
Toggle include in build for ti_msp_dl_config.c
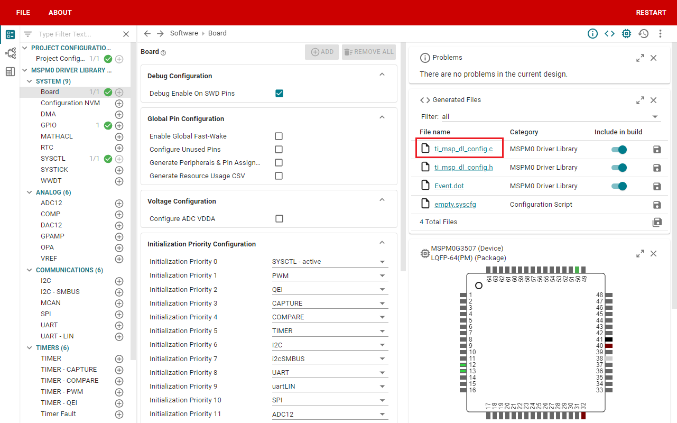click(619, 149)
